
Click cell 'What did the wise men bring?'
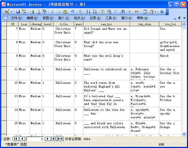pyautogui.click(x=106, y=46)
